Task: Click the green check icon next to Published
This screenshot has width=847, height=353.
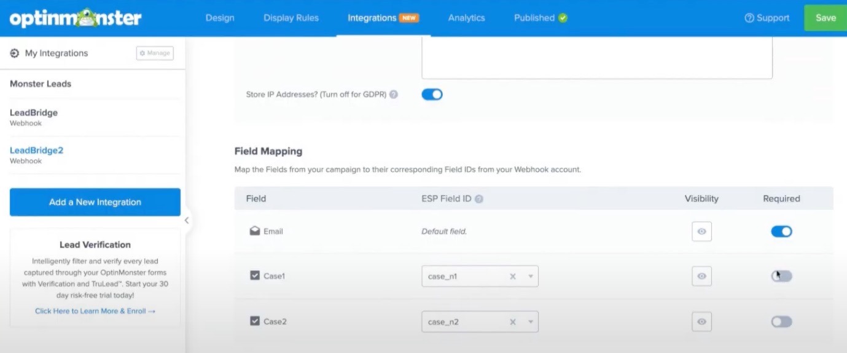Action: click(x=563, y=18)
